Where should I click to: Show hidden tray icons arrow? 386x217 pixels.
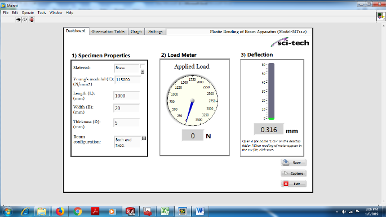point(337,211)
